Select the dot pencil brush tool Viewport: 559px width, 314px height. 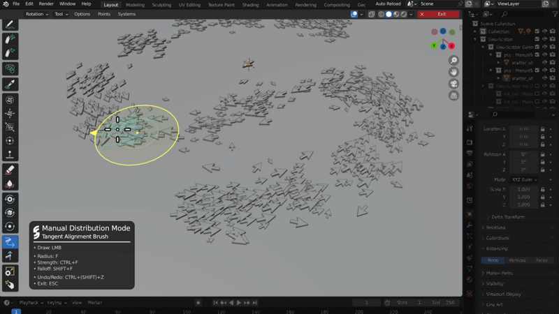click(10, 24)
